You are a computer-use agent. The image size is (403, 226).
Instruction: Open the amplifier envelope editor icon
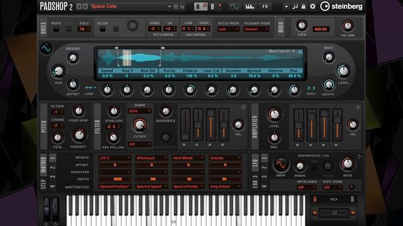(358, 107)
